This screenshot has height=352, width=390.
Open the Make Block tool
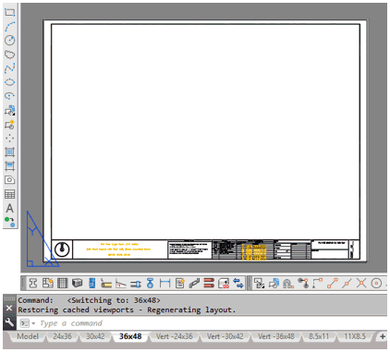[10, 125]
